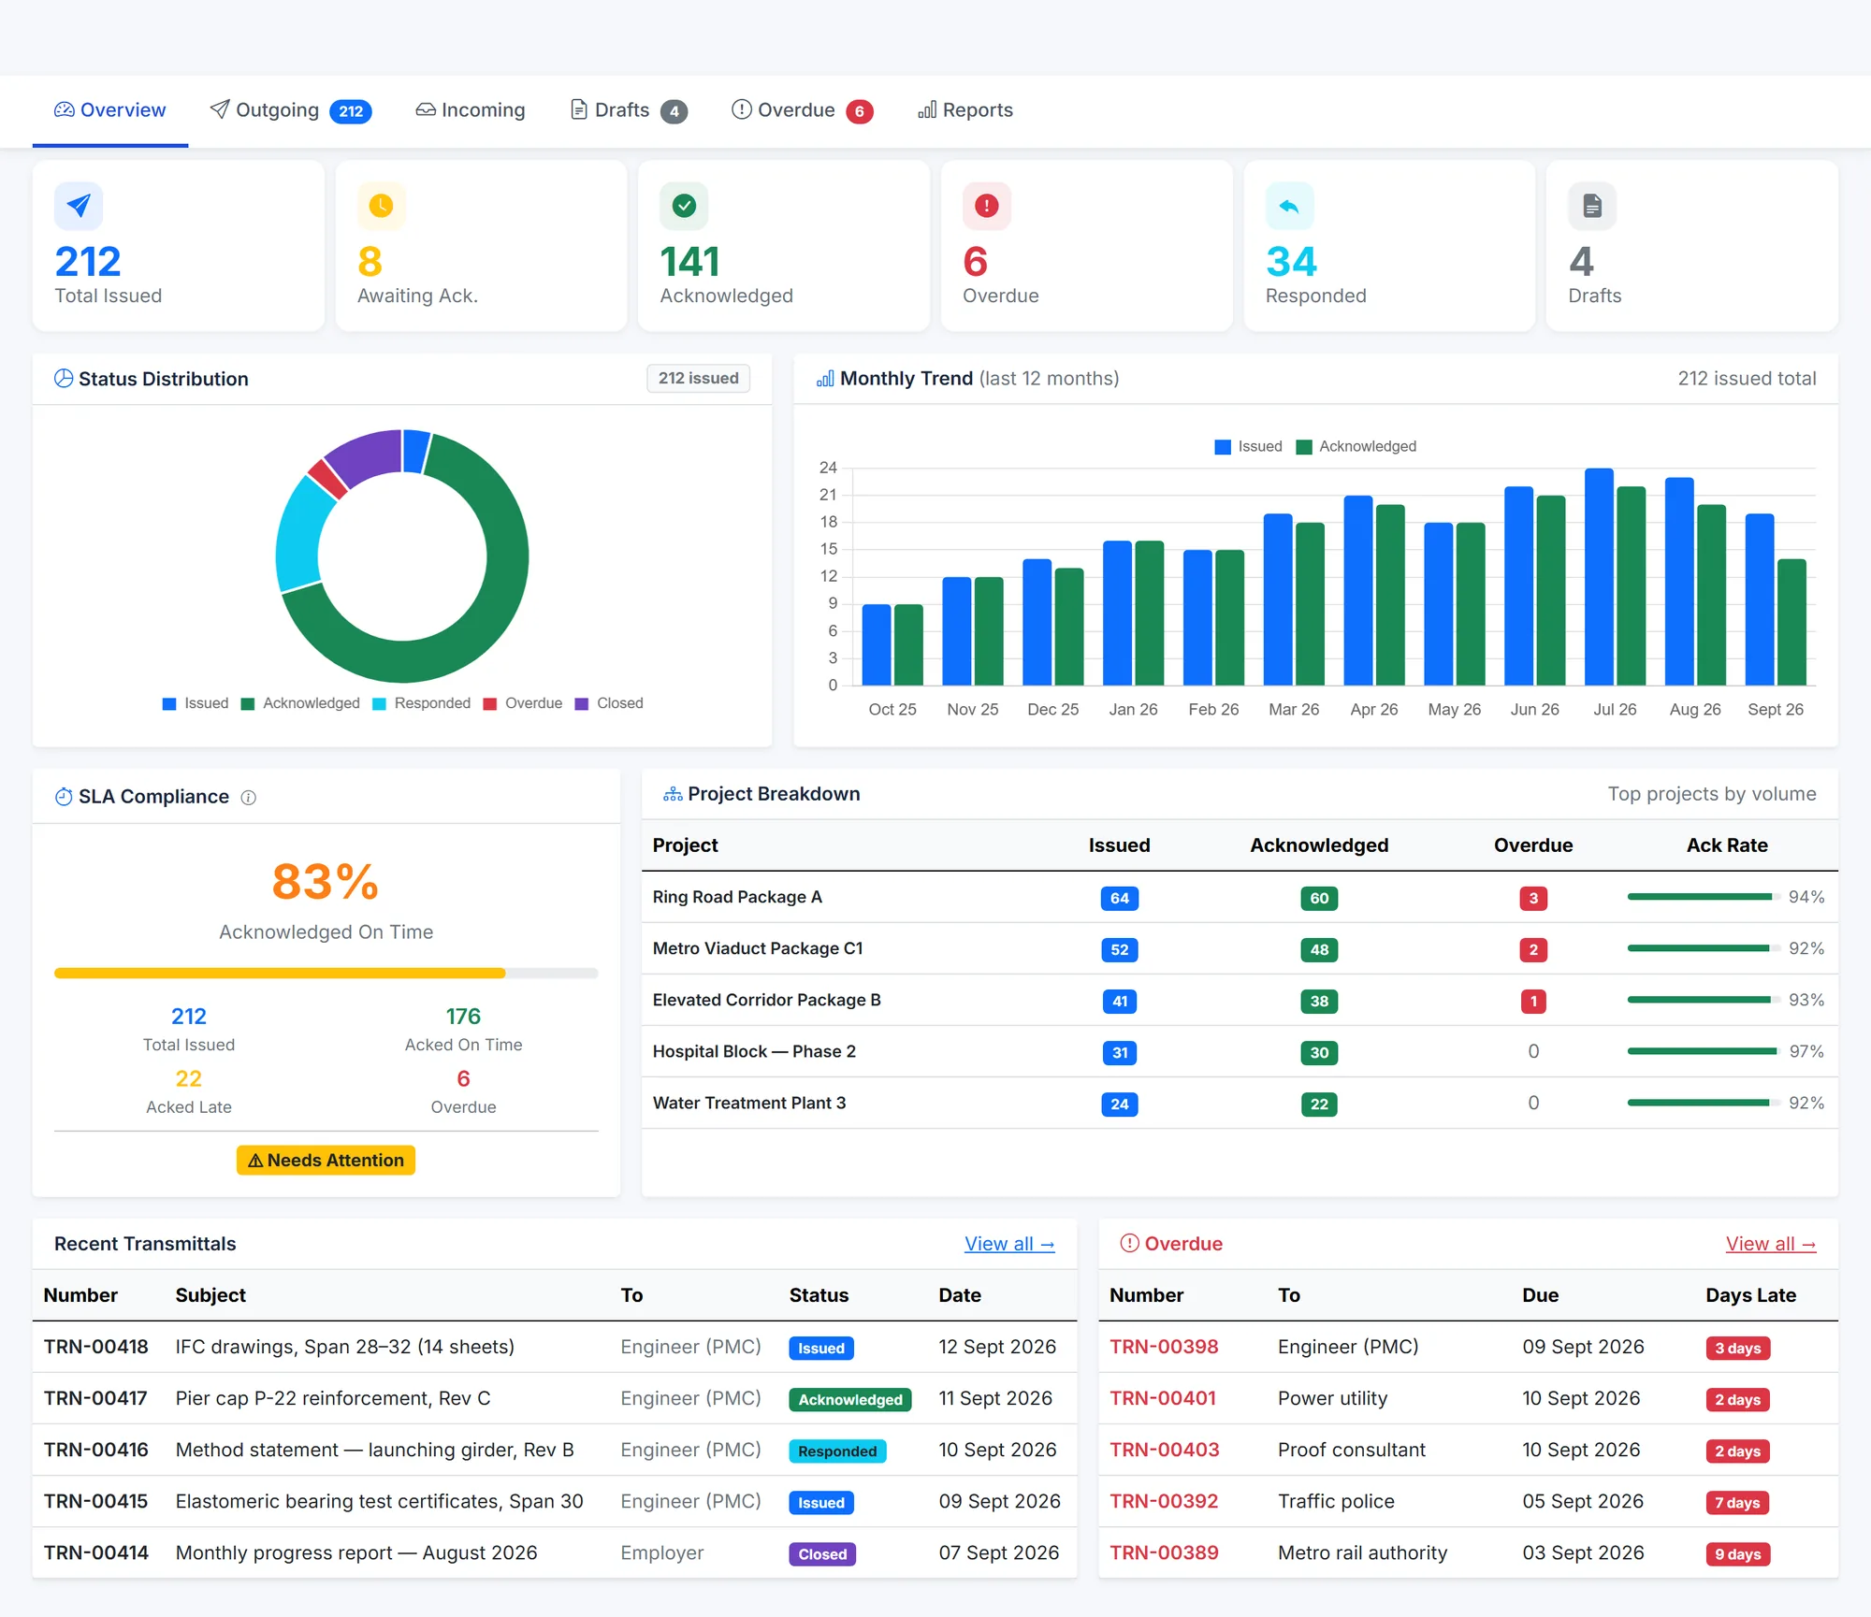Click the red exclamation Overdue card icon
This screenshot has width=1871, height=1617.
(987, 206)
